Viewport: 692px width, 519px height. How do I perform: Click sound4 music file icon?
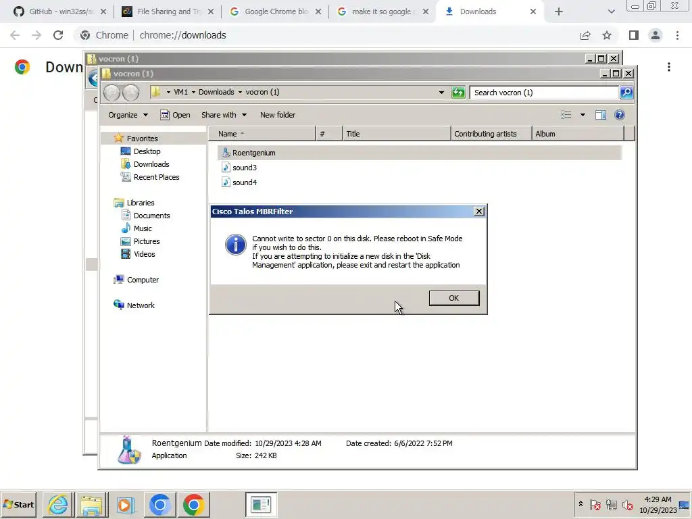coord(226,182)
